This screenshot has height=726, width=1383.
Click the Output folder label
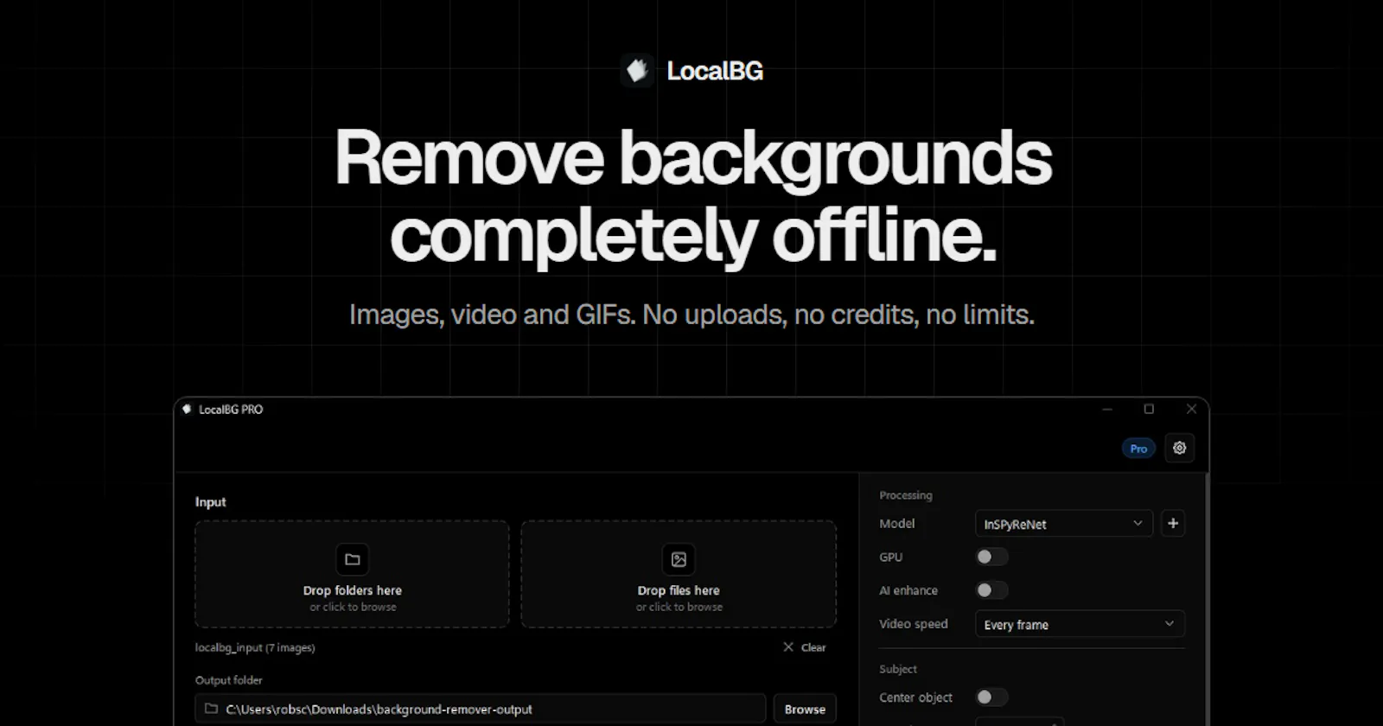[229, 680]
